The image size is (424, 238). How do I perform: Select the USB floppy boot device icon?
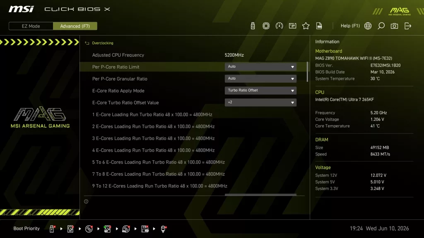click(145, 229)
